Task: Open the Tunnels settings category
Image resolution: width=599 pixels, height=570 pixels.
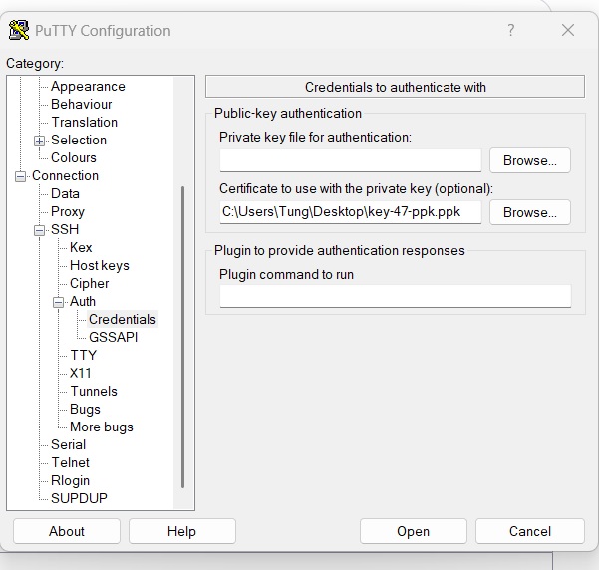Action: click(93, 391)
